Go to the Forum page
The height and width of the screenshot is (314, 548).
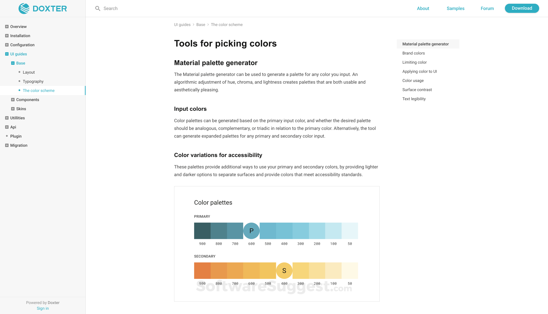point(487,9)
